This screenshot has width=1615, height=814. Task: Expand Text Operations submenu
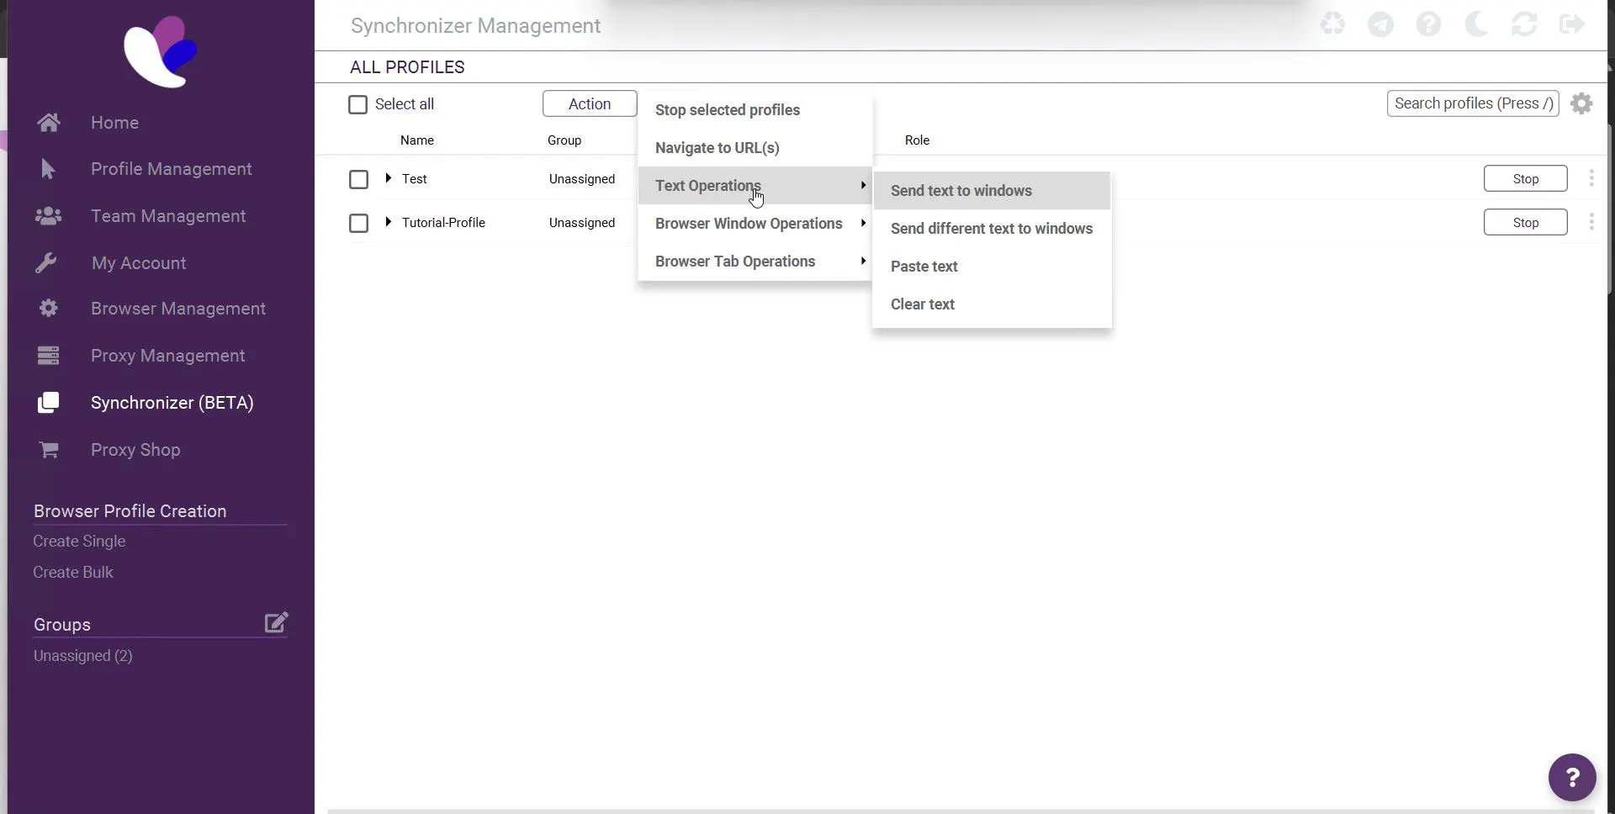[x=755, y=185]
